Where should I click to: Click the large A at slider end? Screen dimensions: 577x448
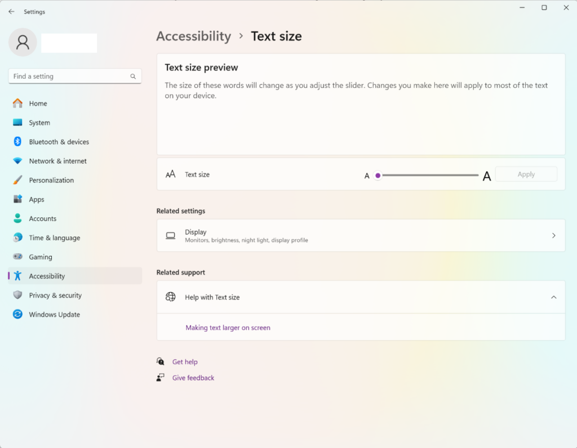click(x=486, y=176)
